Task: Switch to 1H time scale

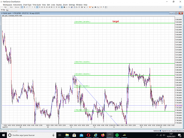Action: pos(44,7)
